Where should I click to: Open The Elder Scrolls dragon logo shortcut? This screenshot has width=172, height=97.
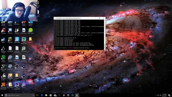3,77
